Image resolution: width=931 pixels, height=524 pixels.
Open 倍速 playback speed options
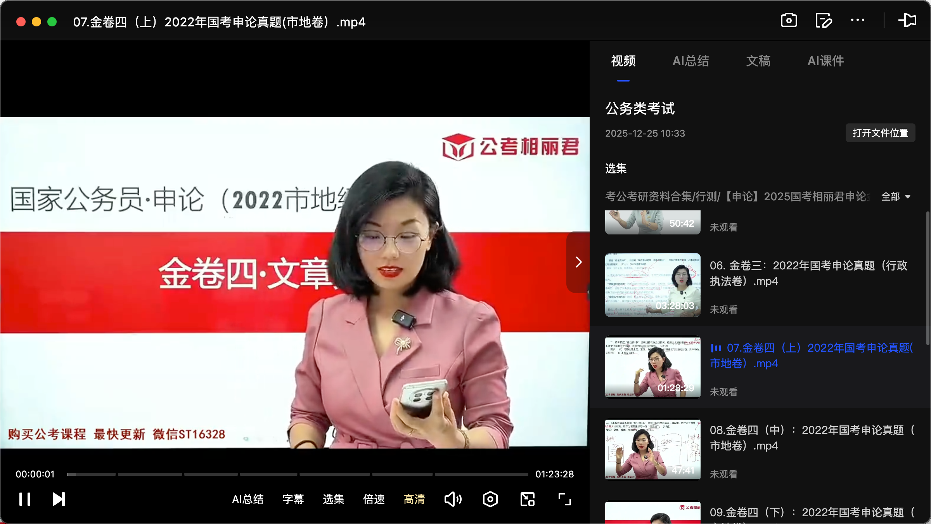point(374,499)
